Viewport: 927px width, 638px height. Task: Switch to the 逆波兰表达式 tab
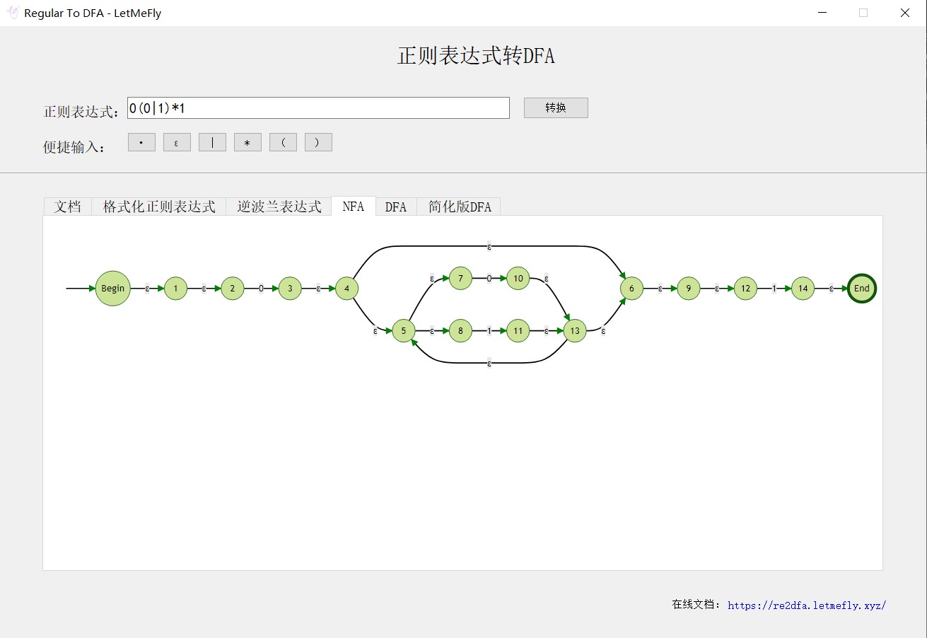click(279, 207)
